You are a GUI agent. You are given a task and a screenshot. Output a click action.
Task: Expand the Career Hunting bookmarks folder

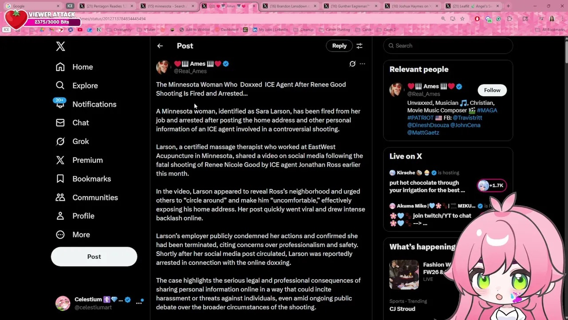[x=335, y=30]
